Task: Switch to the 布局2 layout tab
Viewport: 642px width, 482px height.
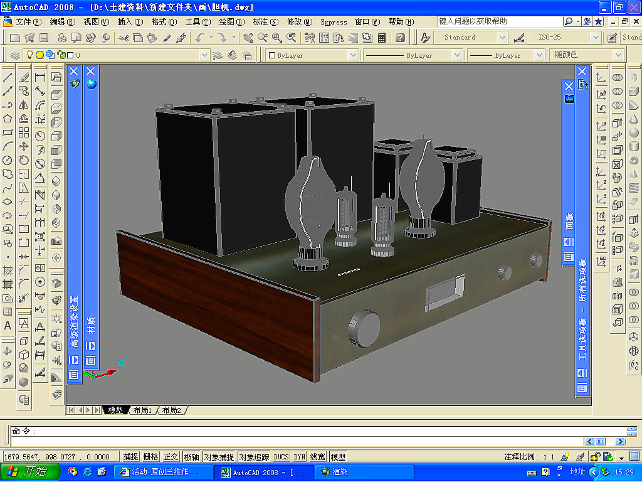Action: click(x=172, y=410)
